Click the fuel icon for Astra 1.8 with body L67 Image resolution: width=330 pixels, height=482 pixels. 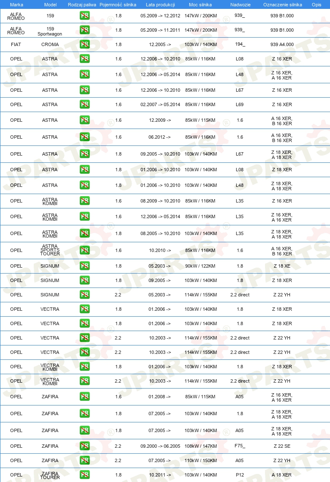(x=85, y=154)
